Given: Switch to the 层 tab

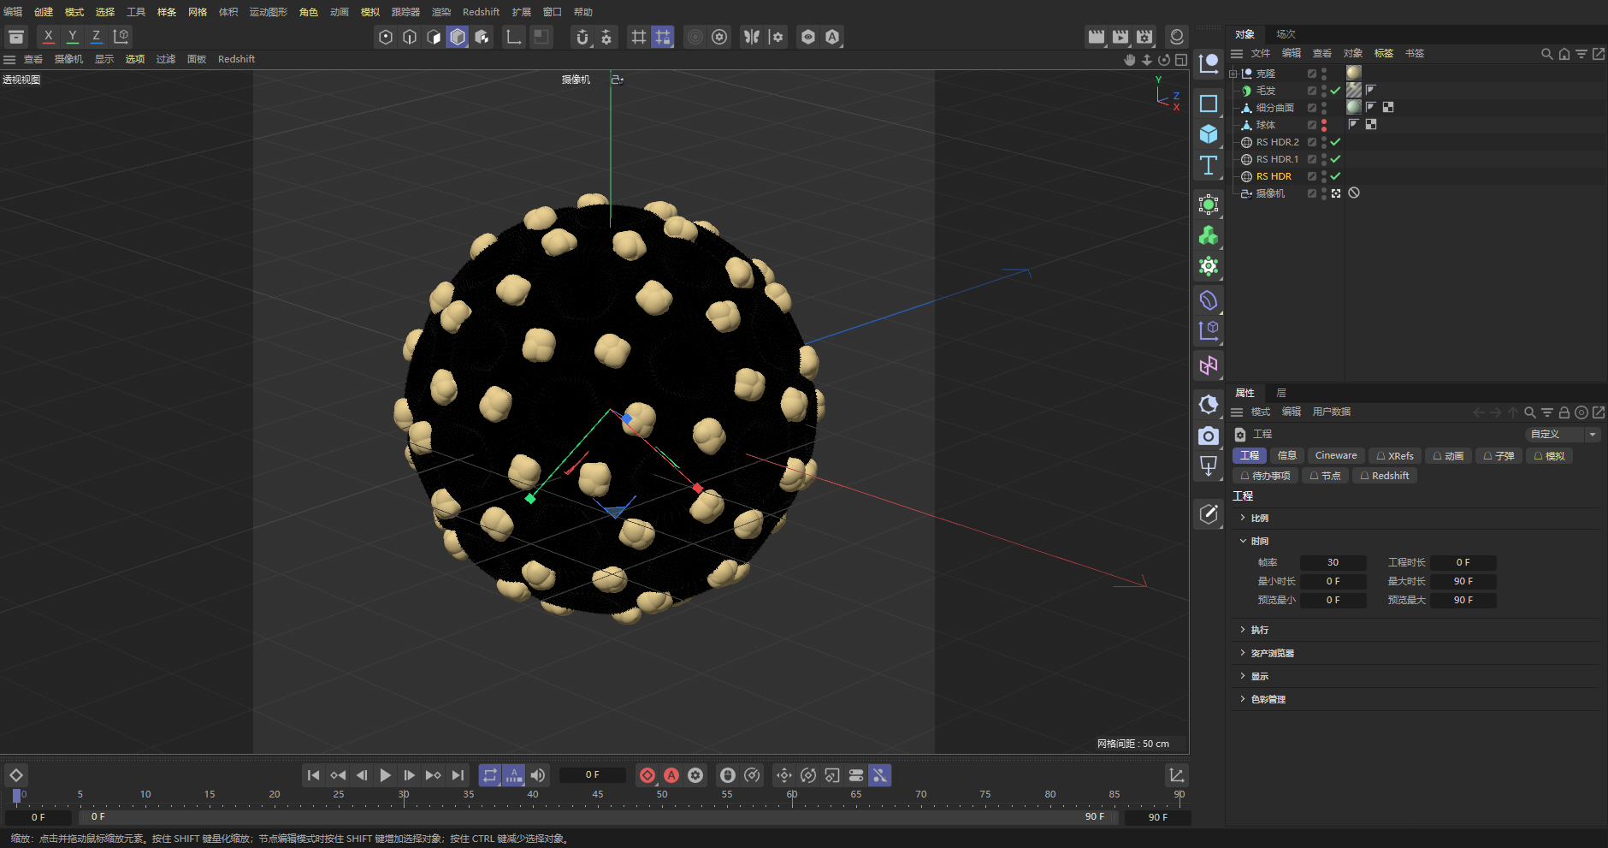Looking at the screenshot, I should (x=1281, y=393).
